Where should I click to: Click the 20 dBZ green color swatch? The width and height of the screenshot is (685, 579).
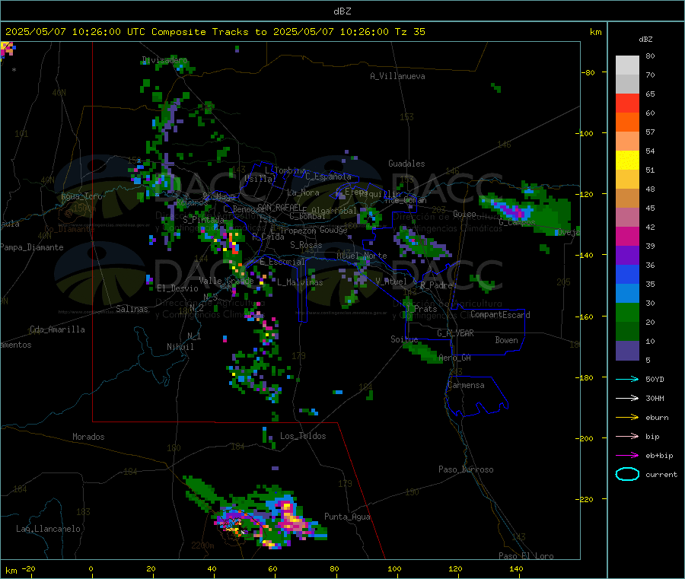627,312
